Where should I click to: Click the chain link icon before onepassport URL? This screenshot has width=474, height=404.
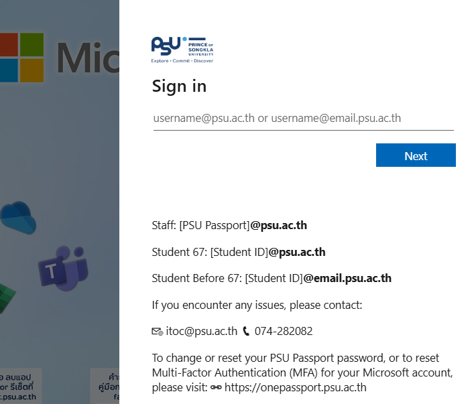[216, 387]
